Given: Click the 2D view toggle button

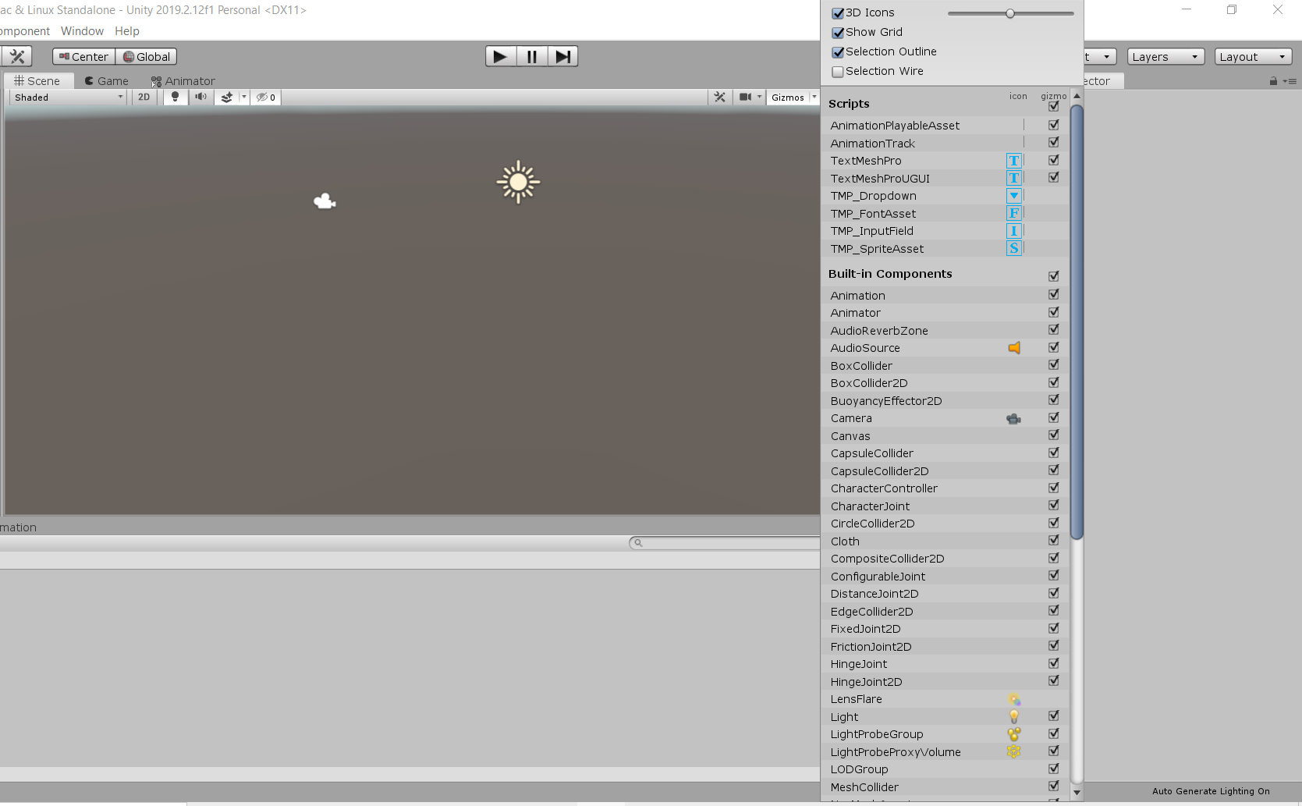Looking at the screenshot, I should 144,97.
